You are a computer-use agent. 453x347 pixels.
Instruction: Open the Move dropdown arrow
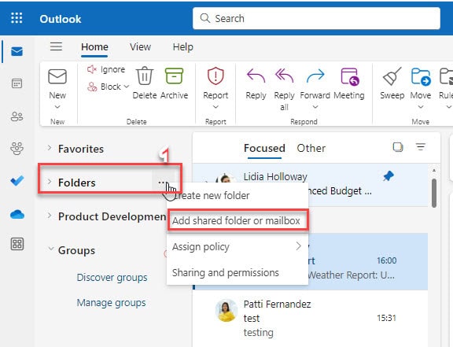click(421, 107)
